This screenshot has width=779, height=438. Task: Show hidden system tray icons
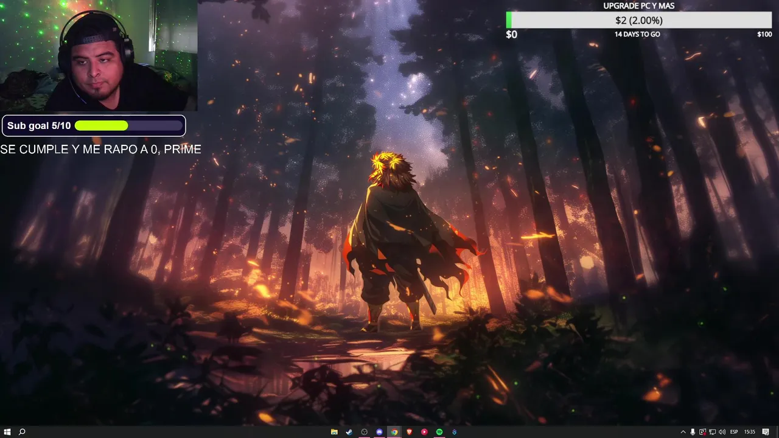pos(683,432)
